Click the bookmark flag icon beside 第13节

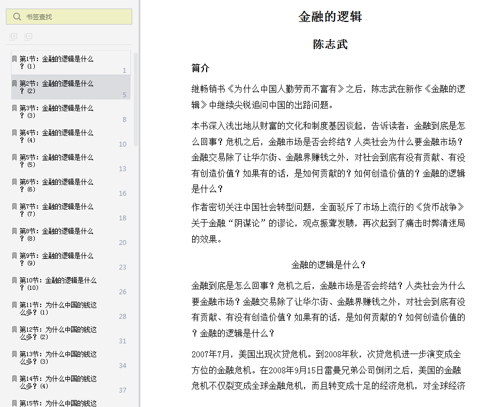(x=14, y=354)
